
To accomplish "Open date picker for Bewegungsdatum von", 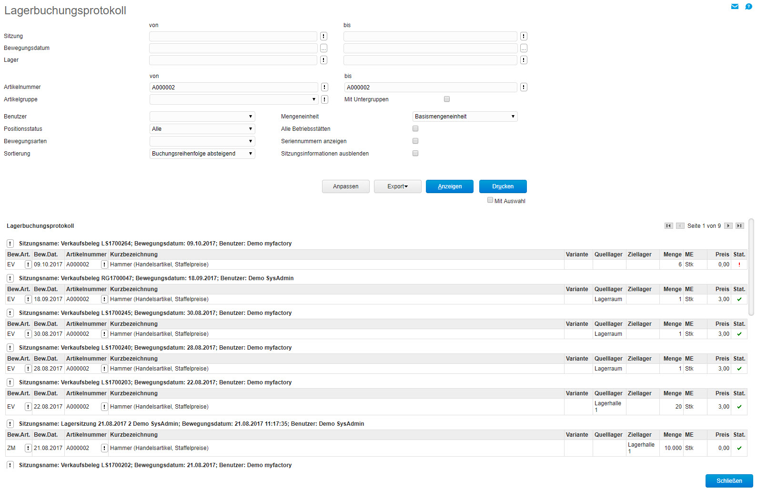I will tap(323, 48).
